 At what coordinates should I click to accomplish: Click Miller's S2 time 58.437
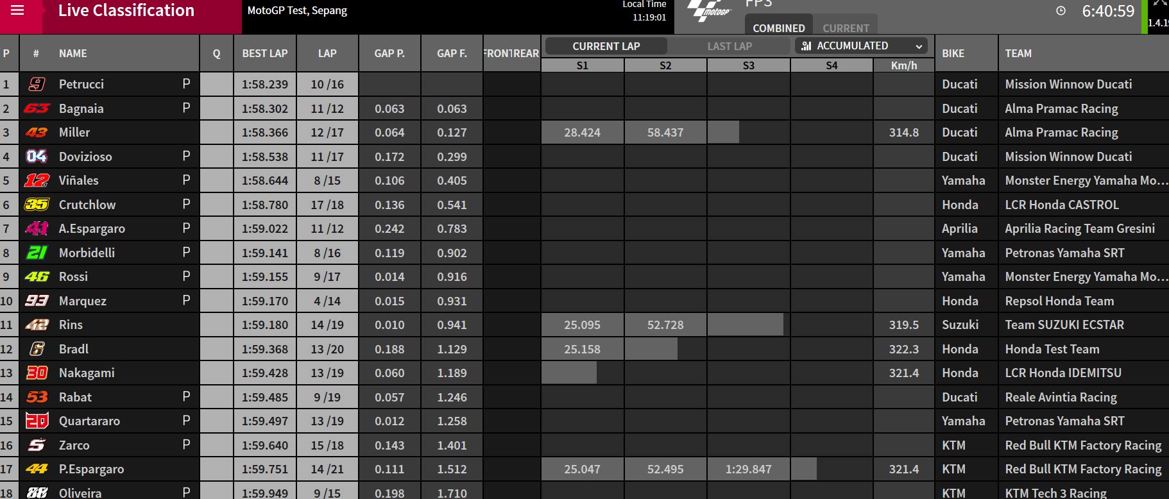point(665,132)
